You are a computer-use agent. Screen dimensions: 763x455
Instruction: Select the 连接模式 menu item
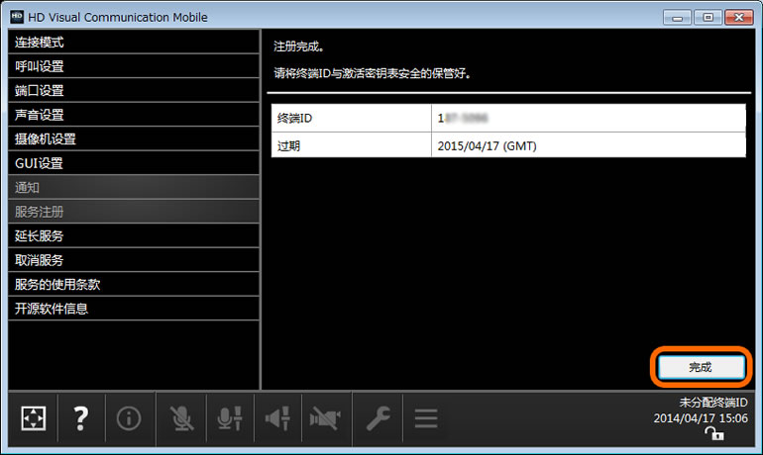(134, 43)
